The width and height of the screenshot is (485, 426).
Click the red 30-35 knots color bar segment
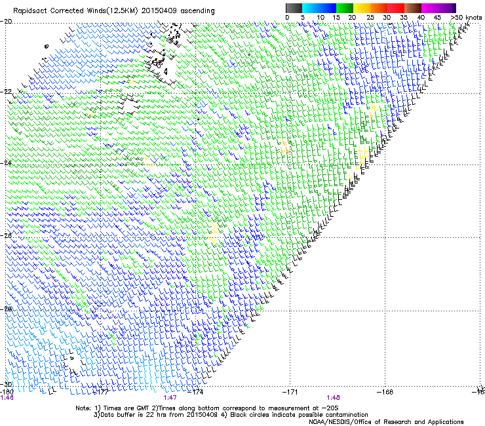396,8
